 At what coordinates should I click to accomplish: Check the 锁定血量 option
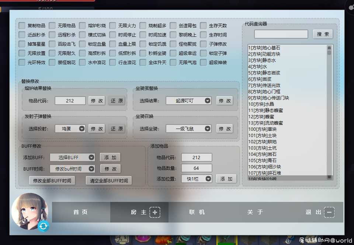pyautogui.click(x=82, y=44)
